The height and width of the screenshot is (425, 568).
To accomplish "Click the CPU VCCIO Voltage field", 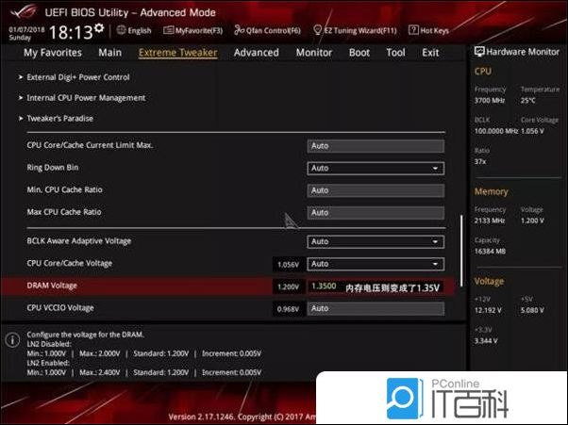I will pyautogui.click(x=376, y=308).
